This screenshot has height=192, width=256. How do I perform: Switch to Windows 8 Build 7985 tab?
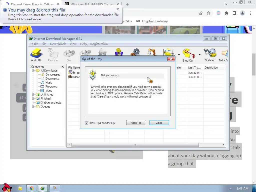click(92, 4)
